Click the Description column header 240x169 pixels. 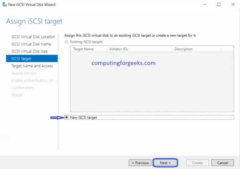183,49
